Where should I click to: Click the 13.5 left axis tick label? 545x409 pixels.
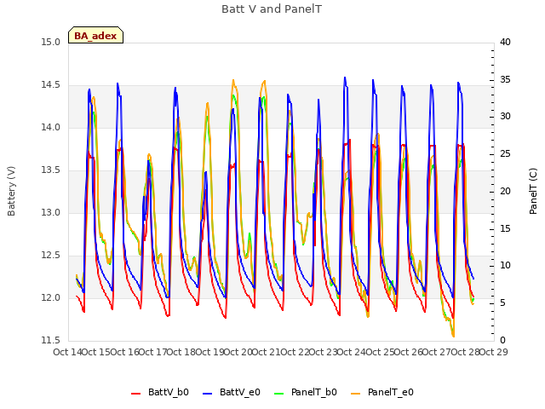50,170
